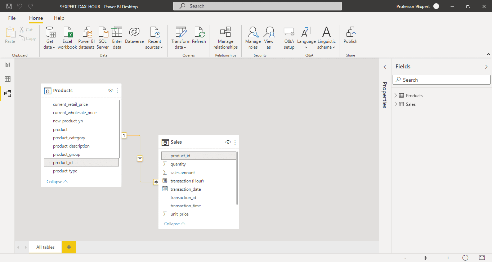Toggle visibility eye on Products table
This screenshot has height=262, width=492.
coord(111,91)
